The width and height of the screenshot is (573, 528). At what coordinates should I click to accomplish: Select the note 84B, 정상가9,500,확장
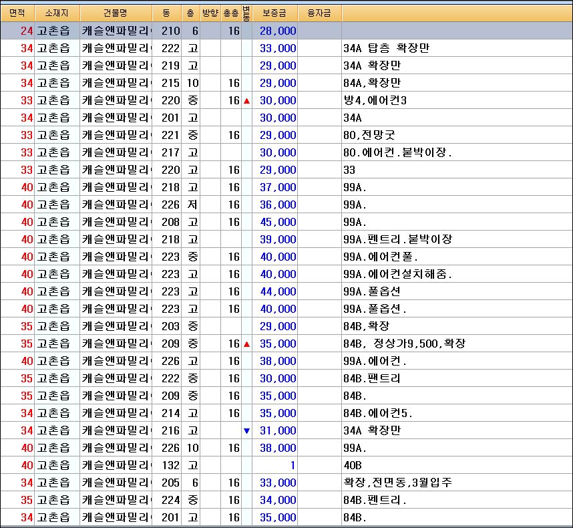[x=404, y=344]
